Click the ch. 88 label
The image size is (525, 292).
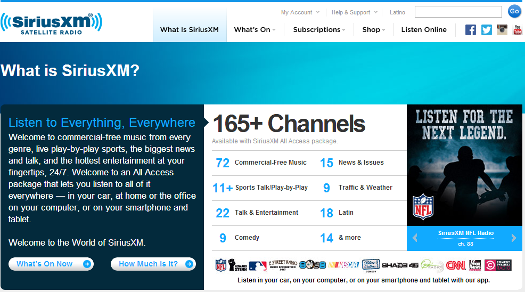coord(466,244)
